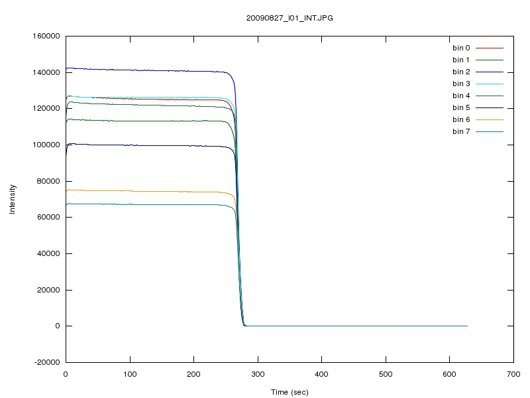Click the 'bin 6' legend label

(461, 119)
